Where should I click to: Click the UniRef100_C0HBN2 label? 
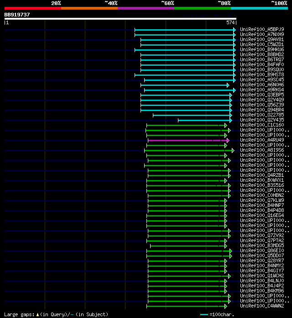coord(262,195)
